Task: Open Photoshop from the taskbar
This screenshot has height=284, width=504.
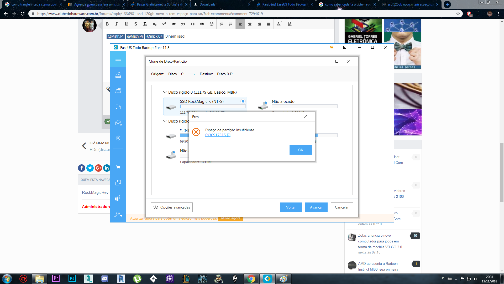Action: pyautogui.click(x=72, y=278)
